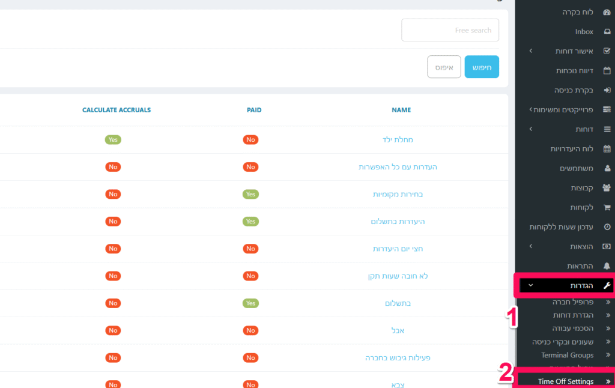The width and height of the screenshot is (615, 388).
Task: Expand the אישור דוחות submenu chevron
Action: [x=530, y=51]
